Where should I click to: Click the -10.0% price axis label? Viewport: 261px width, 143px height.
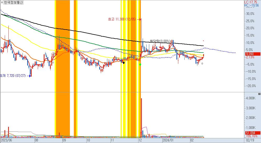tap(251, 72)
